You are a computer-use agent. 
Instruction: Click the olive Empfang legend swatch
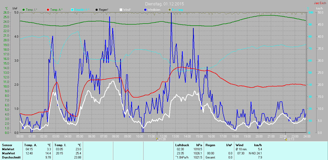pyautogui.click(x=170, y=10)
